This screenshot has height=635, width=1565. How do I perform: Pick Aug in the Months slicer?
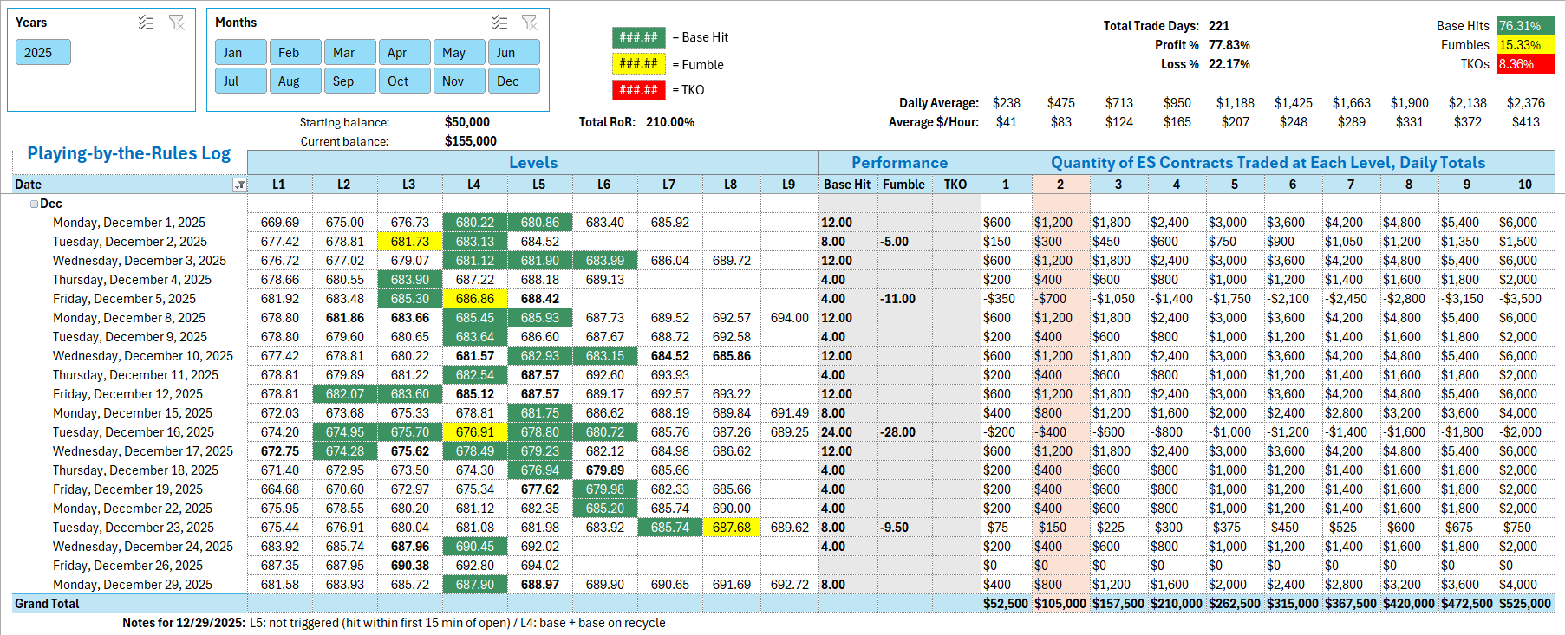(295, 81)
